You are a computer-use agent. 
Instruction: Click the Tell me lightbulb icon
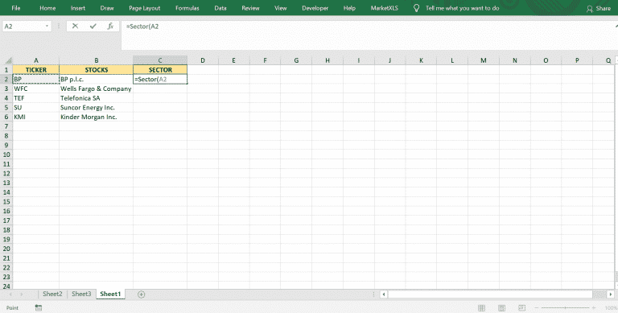(416, 8)
